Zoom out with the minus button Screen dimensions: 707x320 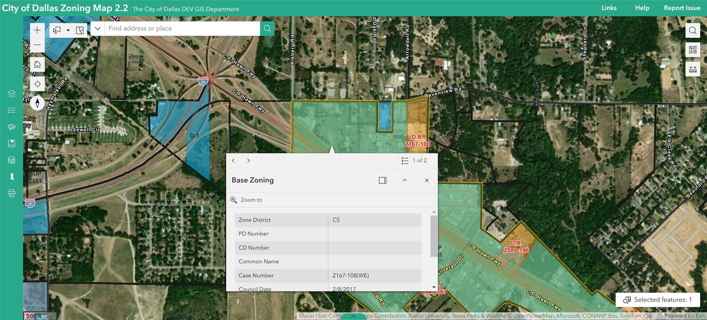point(37,45)
